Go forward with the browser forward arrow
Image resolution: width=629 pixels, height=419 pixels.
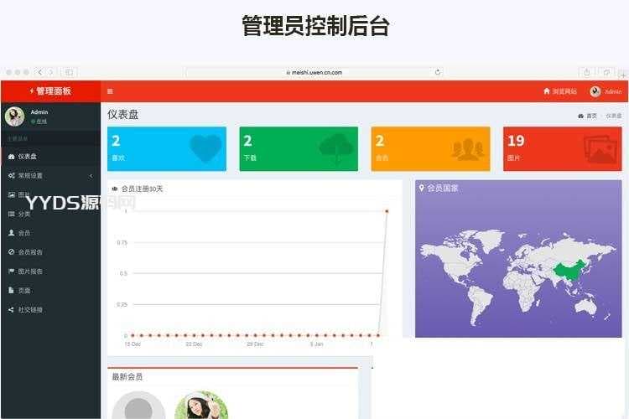50,72
